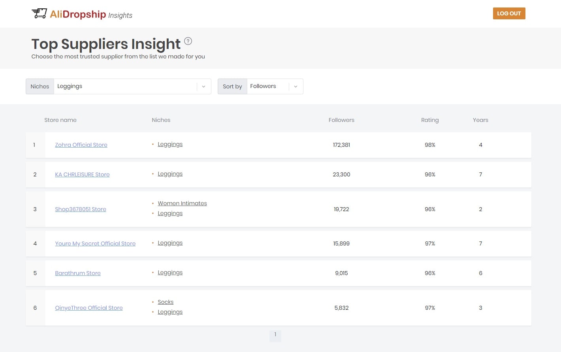Click Leggings niche in Zohra row
Screen dimensions: 561x352
[x=170, y=144]
